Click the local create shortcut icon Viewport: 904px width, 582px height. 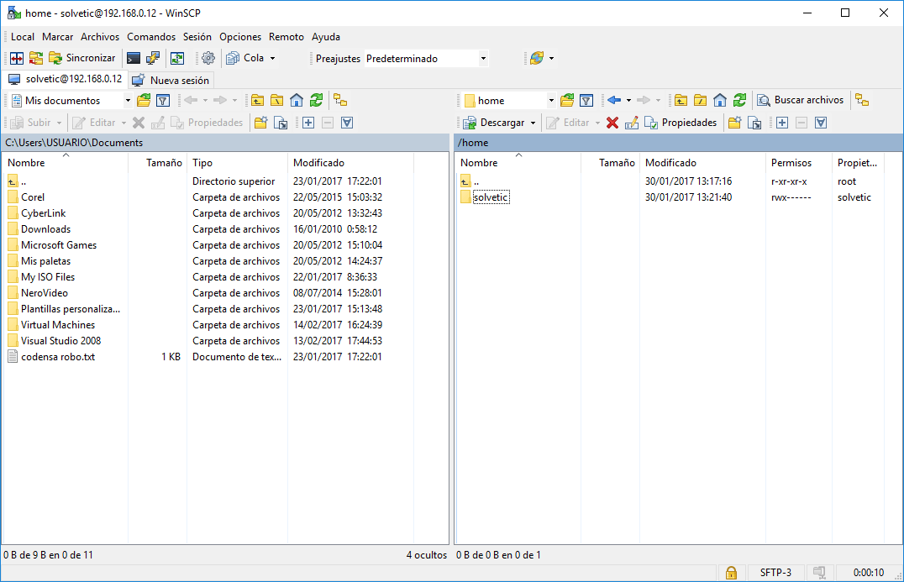pos(281,122)
